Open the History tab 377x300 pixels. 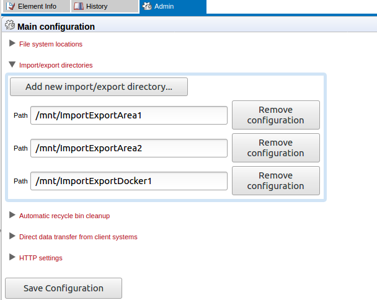[x=105, y=6]
